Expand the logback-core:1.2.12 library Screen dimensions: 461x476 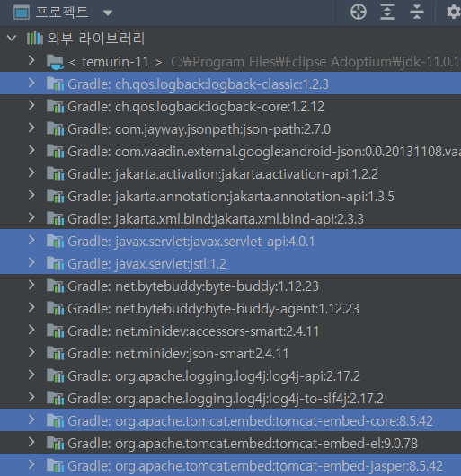(31, 106)
